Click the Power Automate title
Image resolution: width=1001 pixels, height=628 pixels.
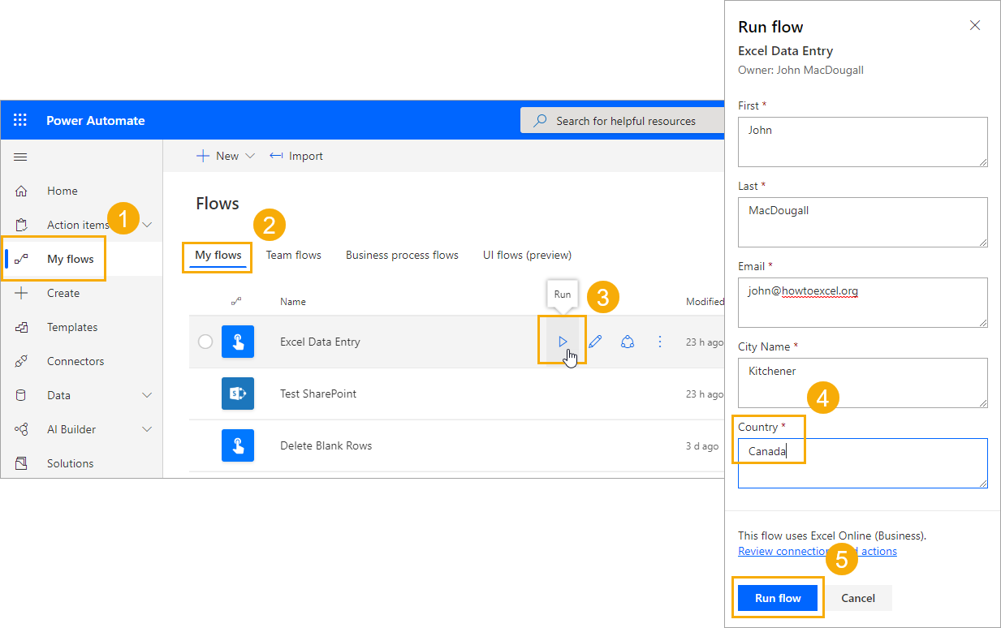coord(96,120)
